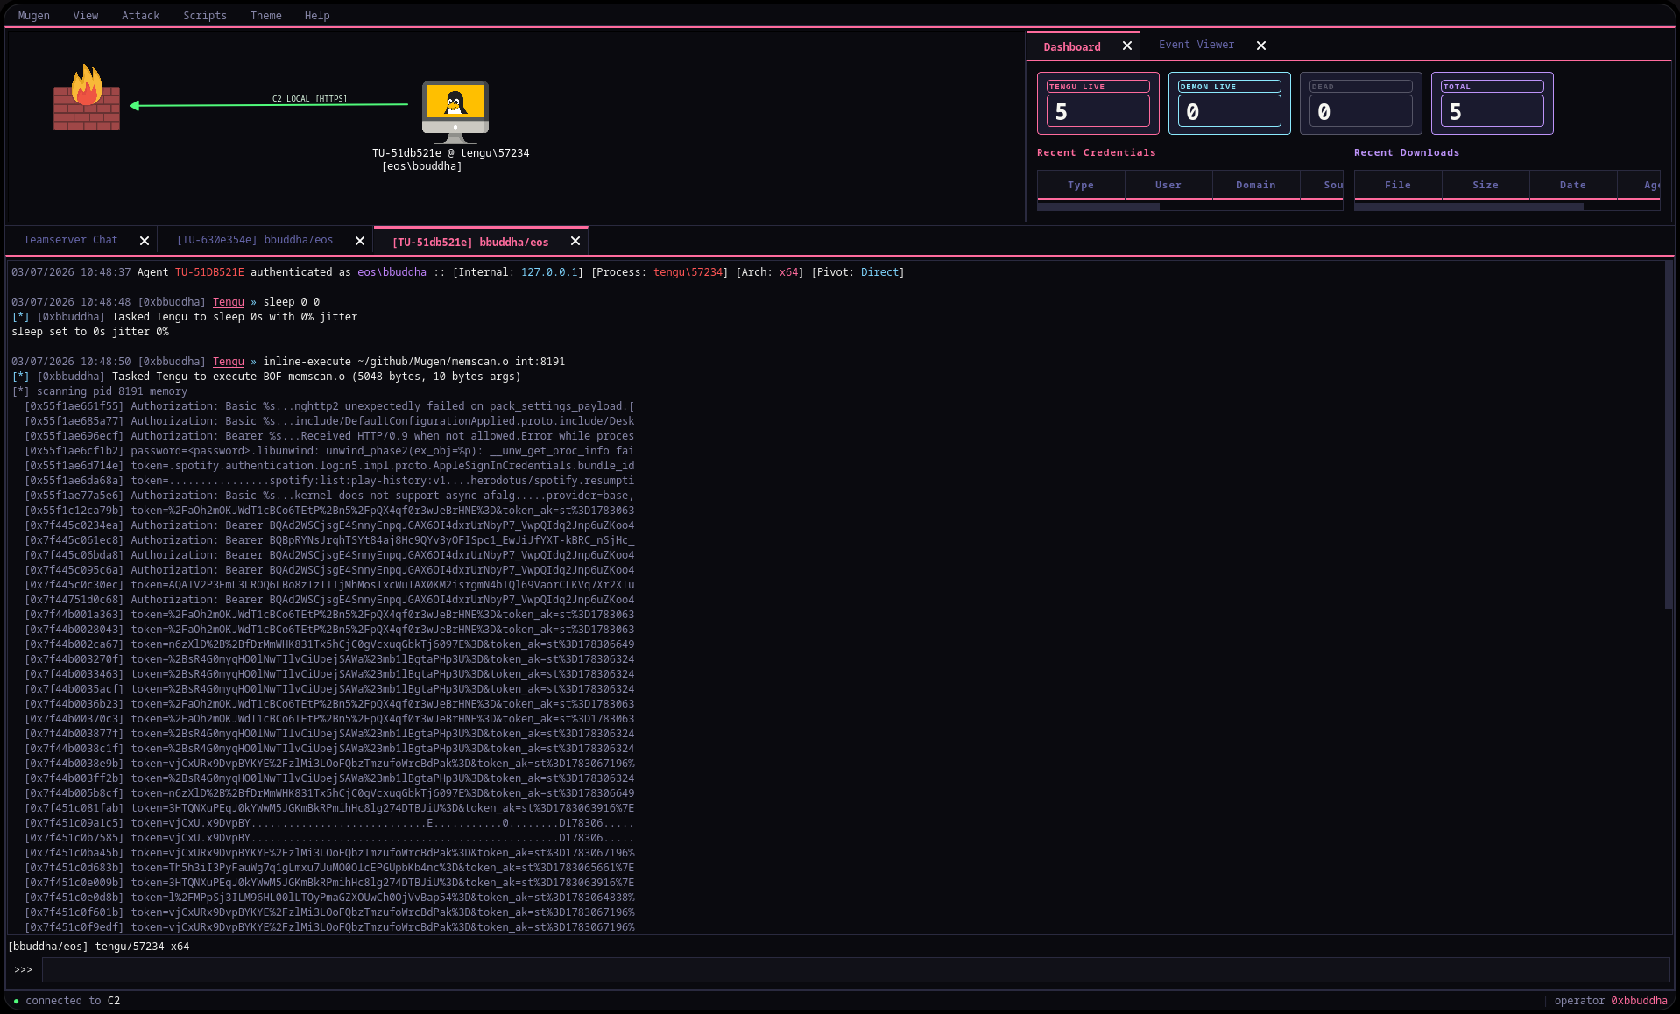This screenshot has width=1680, height=1014.
Task: Select the Dashboard tab
Action: 1072,47
